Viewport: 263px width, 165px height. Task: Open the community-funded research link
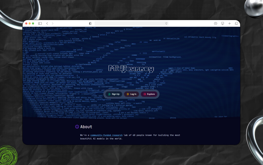point(106,135)
